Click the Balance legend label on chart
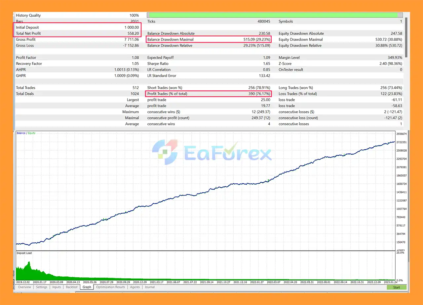 click(x=21, y=133)
